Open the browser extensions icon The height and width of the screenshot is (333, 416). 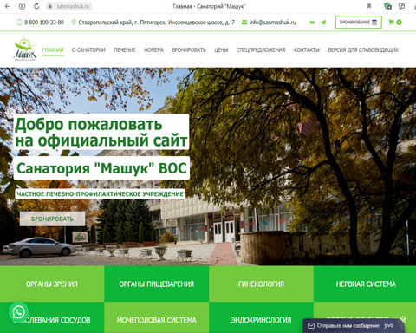click(x=401, y=6)
